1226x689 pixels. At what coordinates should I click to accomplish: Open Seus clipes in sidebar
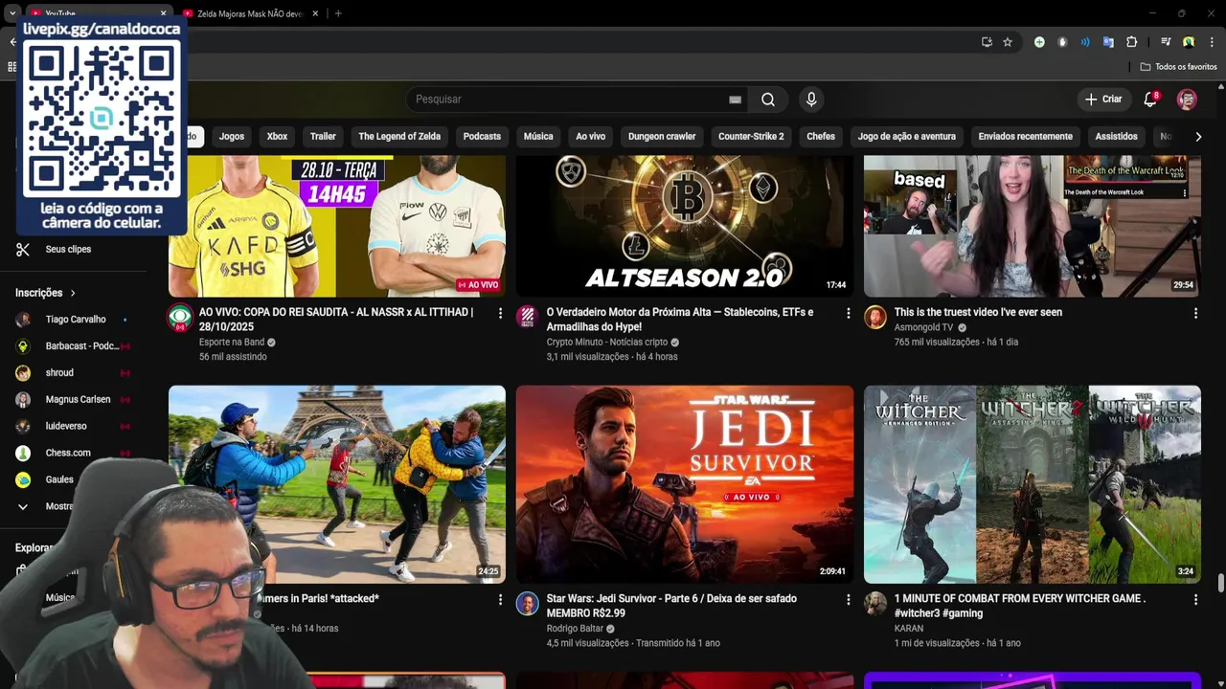tap(67, 250)
